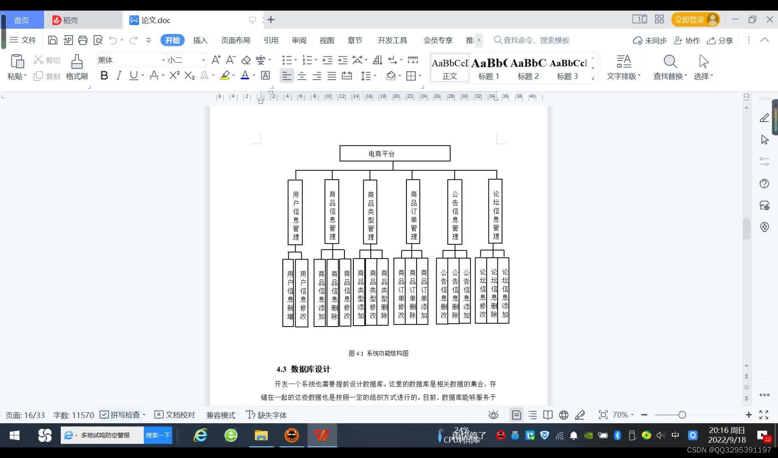The width and height of the screenshot is (778, 458).
Task: Open settings sliders icon in right sidebar
Action: [764, 162]
